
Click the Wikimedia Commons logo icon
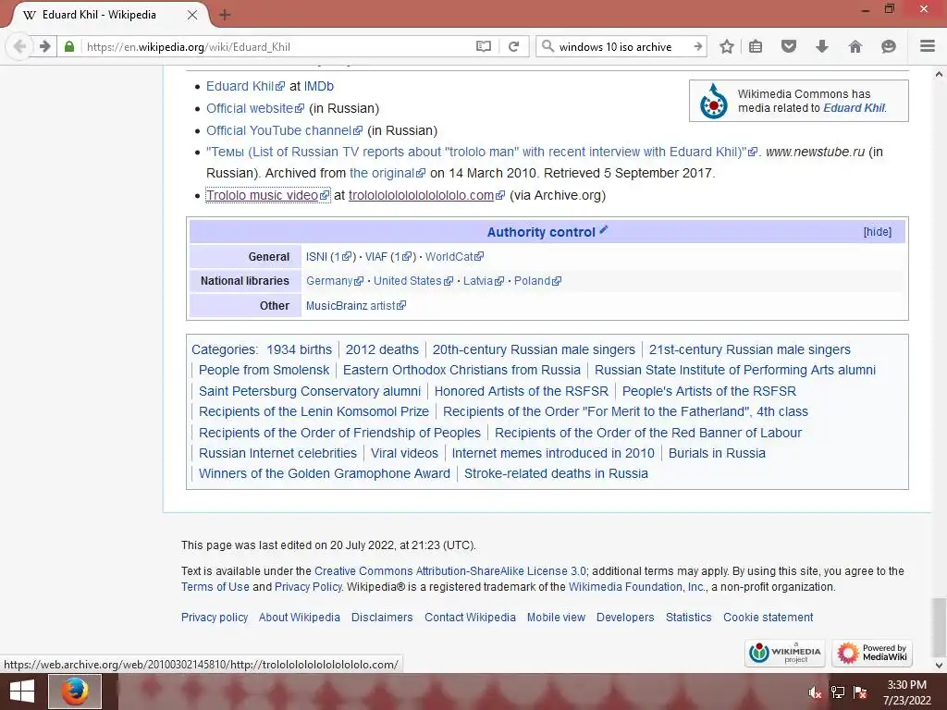click(x=713, y=101)
